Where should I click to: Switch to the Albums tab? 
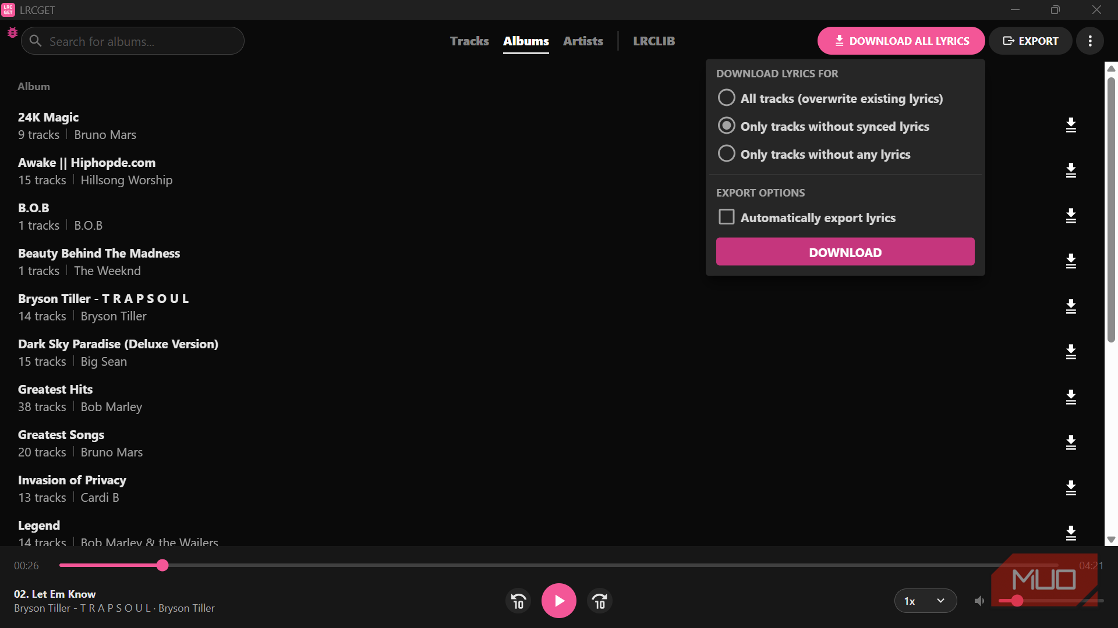[x=526, y=41]
